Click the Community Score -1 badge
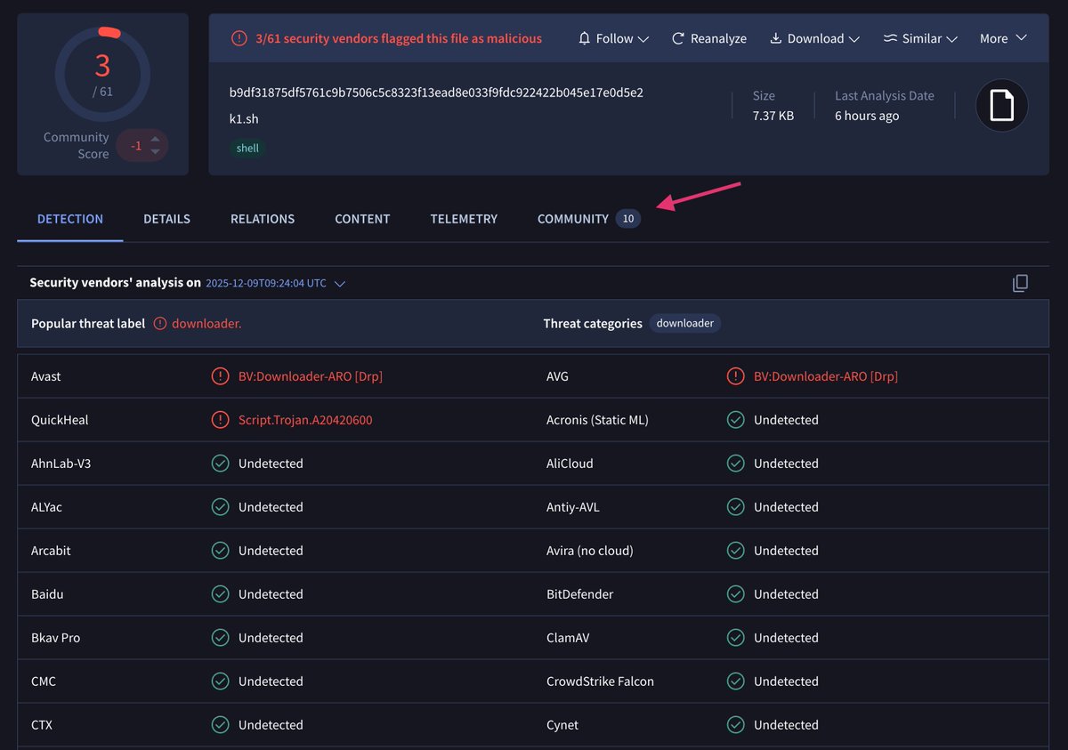Image resolution: width=1068 pixels, height=750 pixels. 142,145
